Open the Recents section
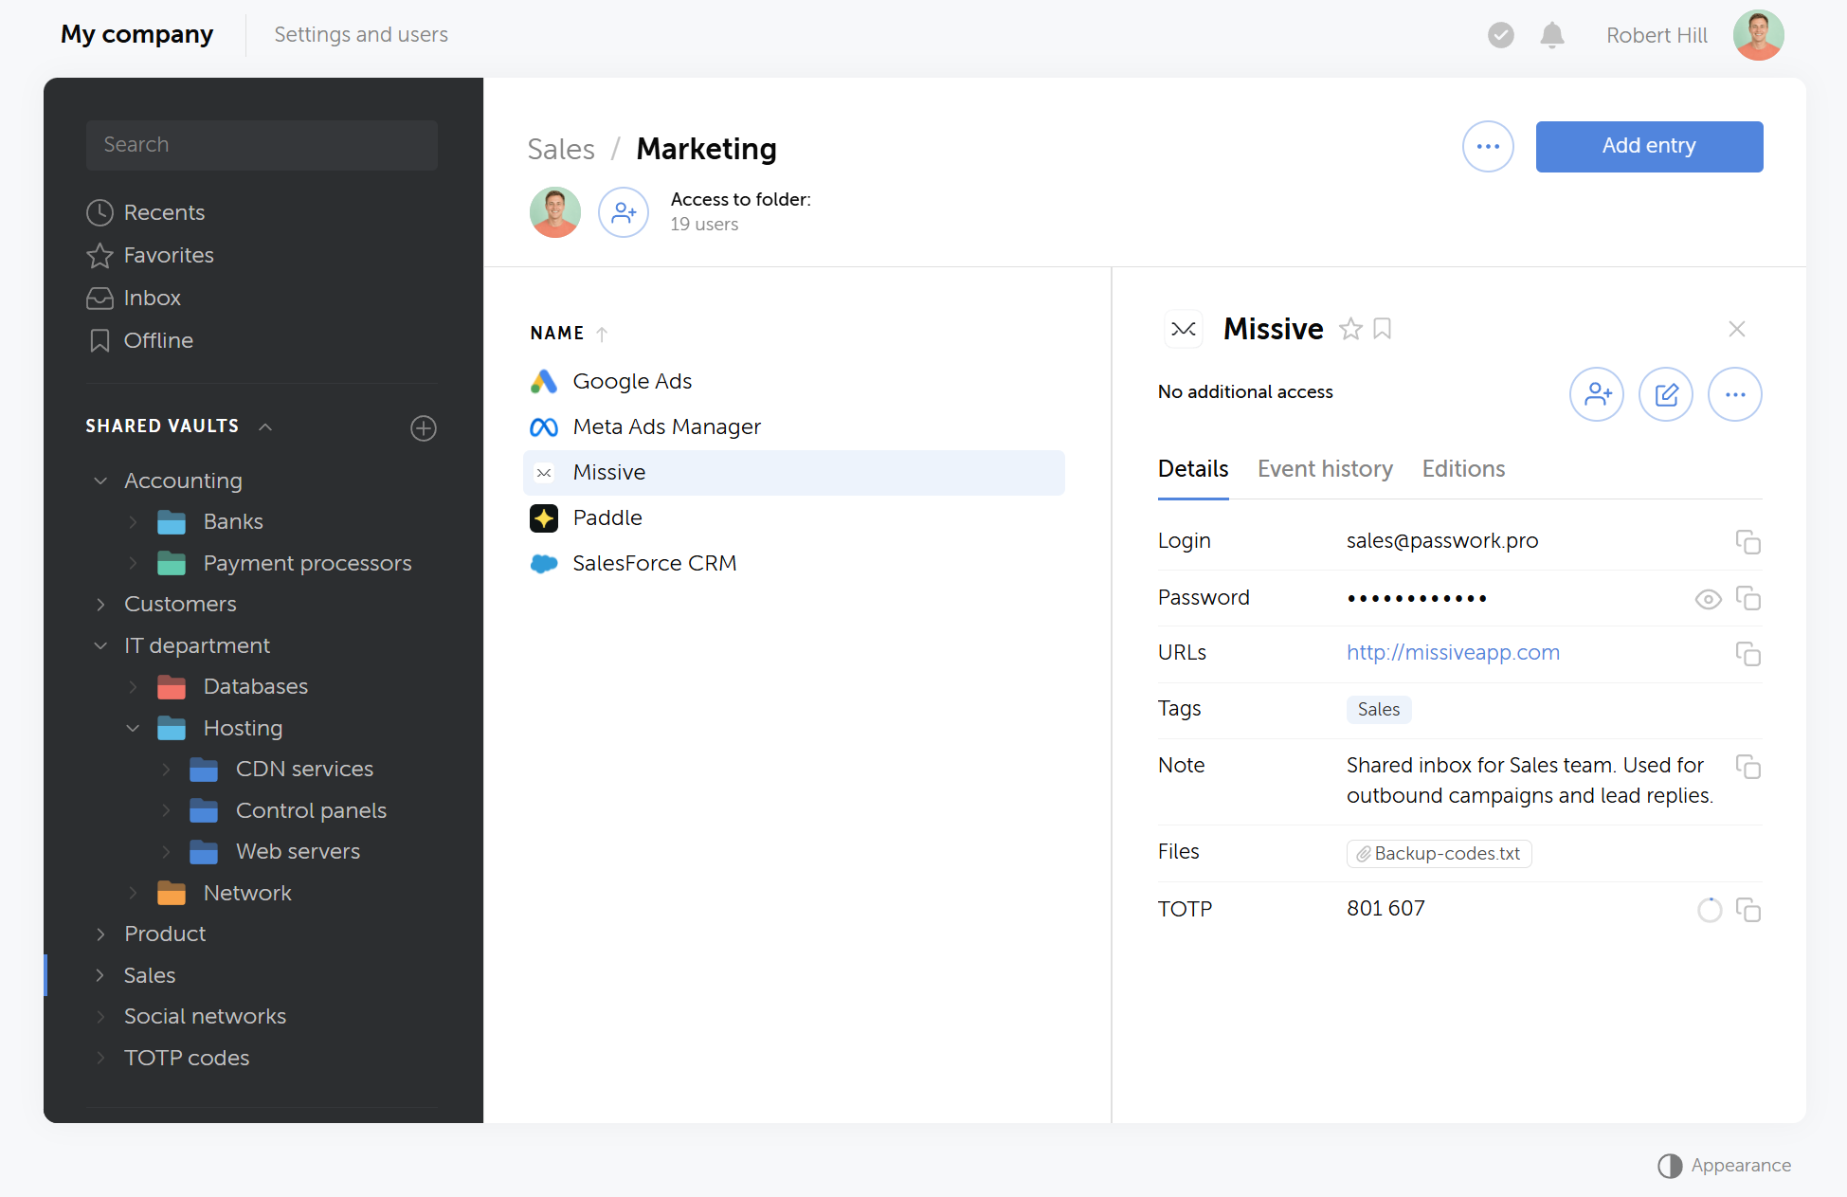Viewport: 1847px width, 1197px height. [x=146, y=212]
